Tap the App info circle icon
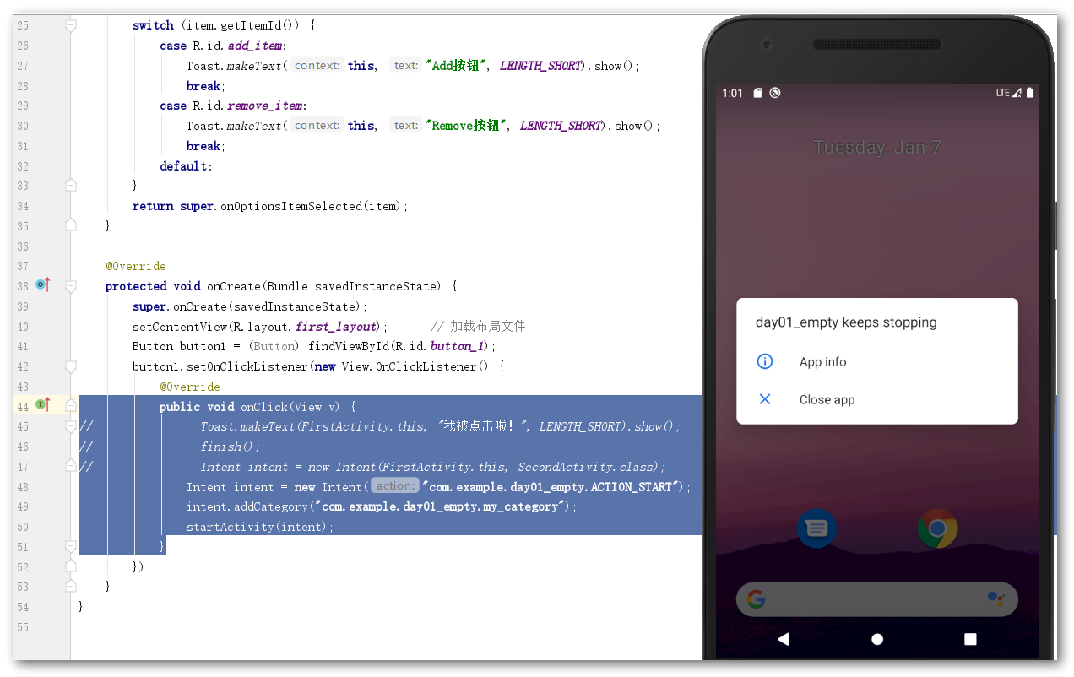Viewport: 1074px width, 677px height. pos(765,361)
